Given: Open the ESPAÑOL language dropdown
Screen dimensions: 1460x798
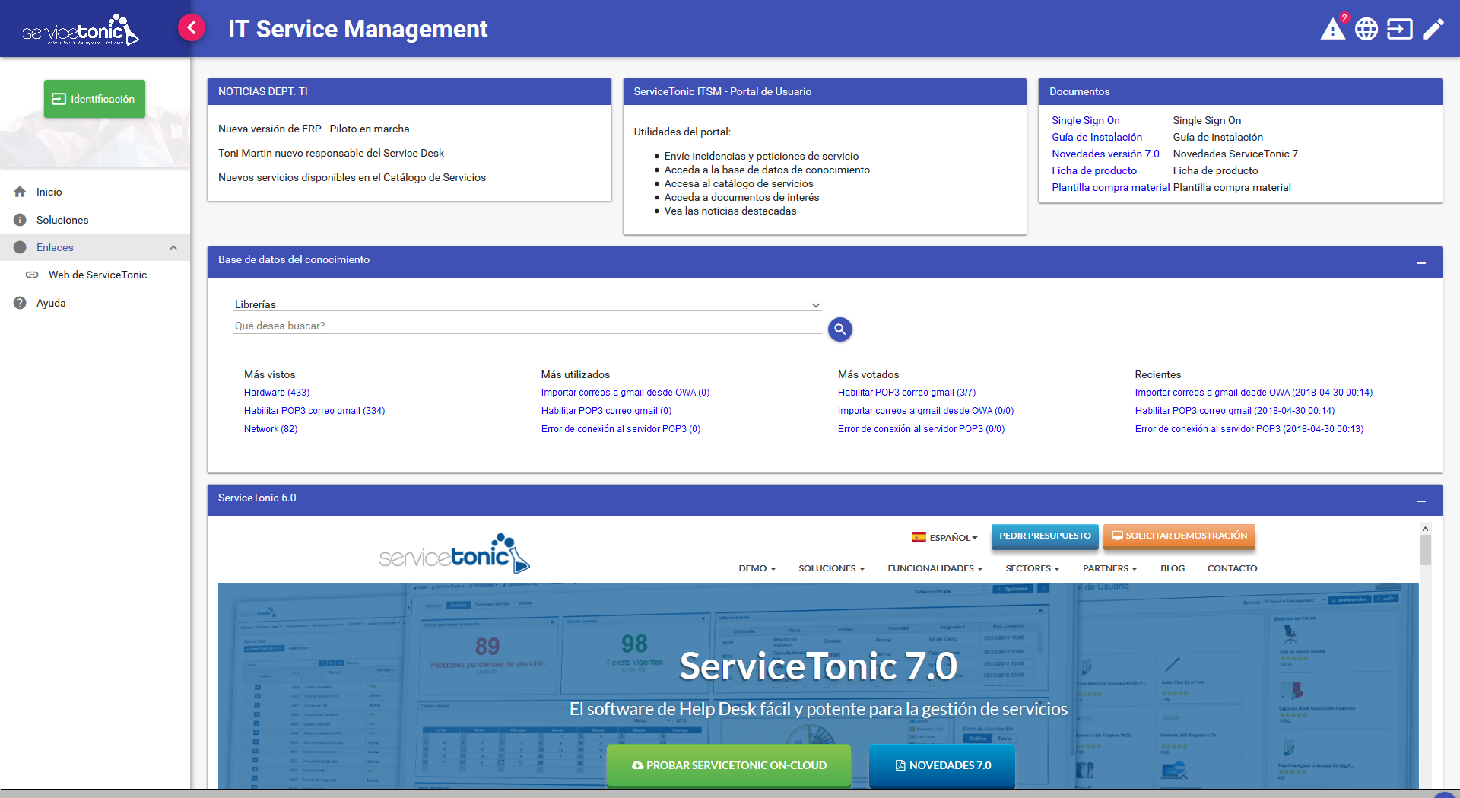Looking at the screenshot, I should (945, 537).
